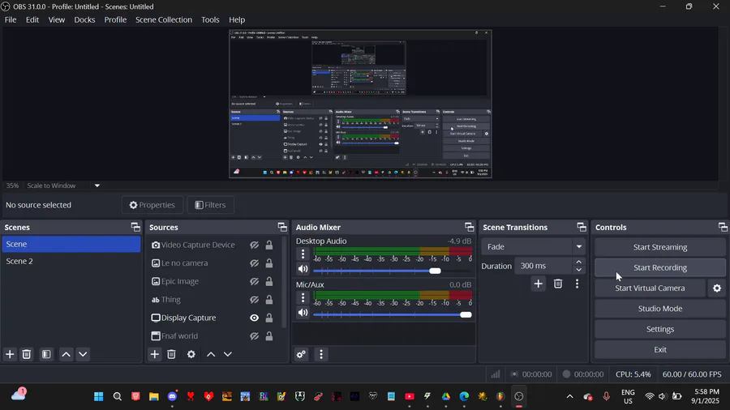Open the Edit menu
730x410 pixels.
[32, 19]
